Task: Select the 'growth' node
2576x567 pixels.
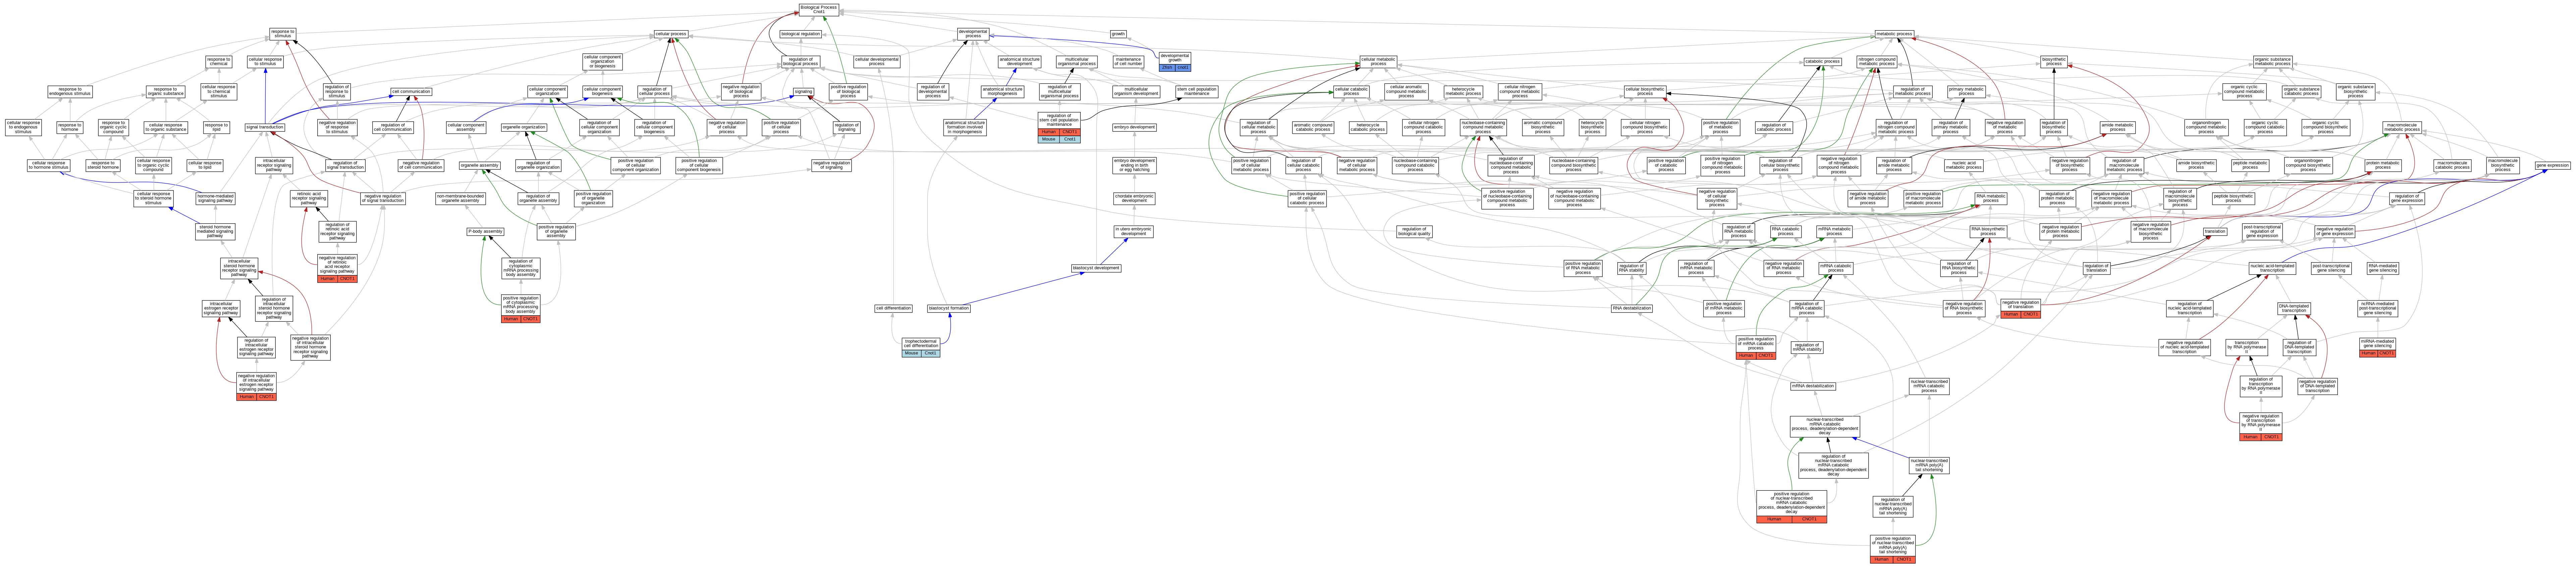Action: click(1118, 34)
